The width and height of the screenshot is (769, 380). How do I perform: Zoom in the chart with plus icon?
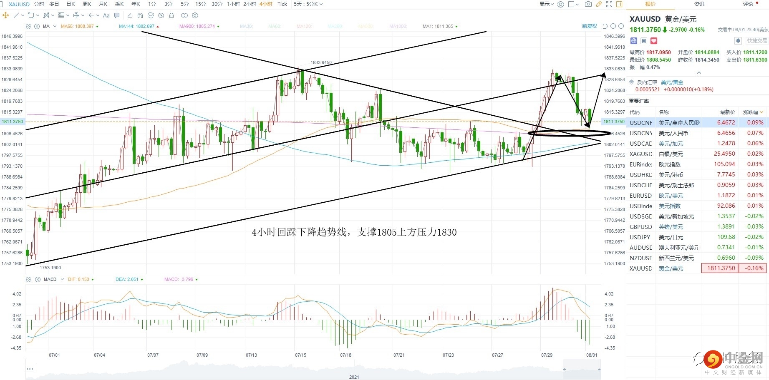coord(621,26)
